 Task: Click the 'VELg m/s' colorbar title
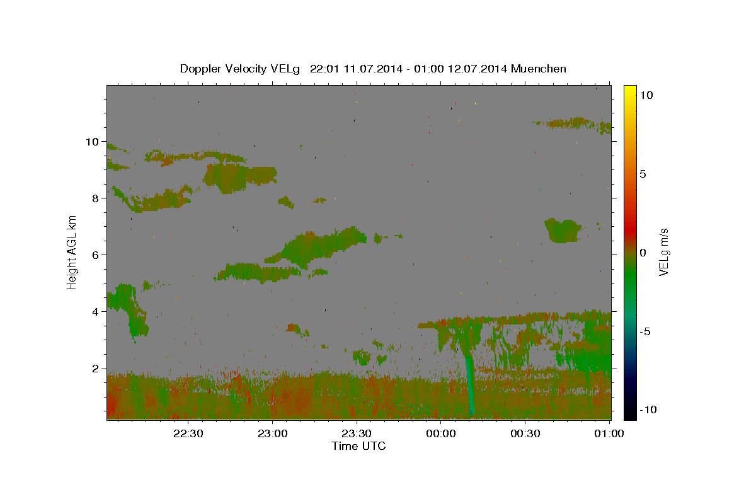tap(664, 252)
